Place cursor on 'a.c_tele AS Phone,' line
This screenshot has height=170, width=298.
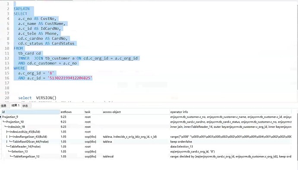click(38, 33)
